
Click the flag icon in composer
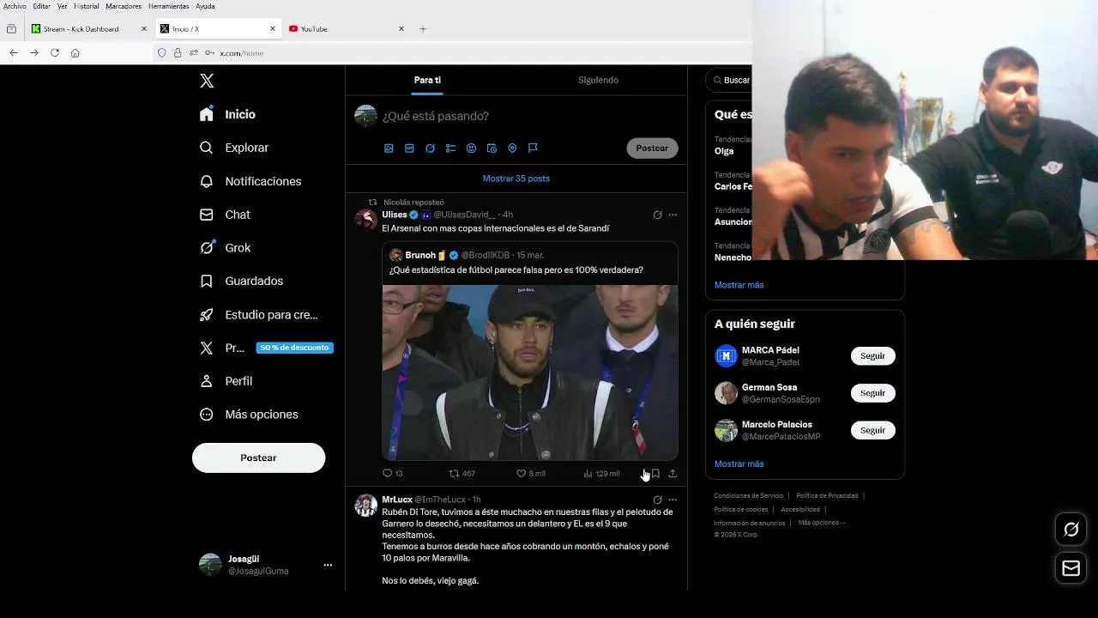tap(533, 148)
